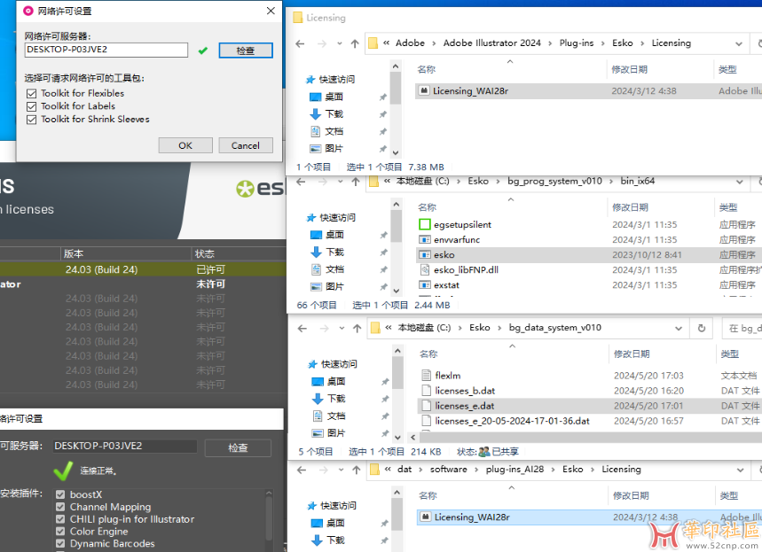
Task: Select the licenses_b.dat file
Action: (x=465, y=391)
